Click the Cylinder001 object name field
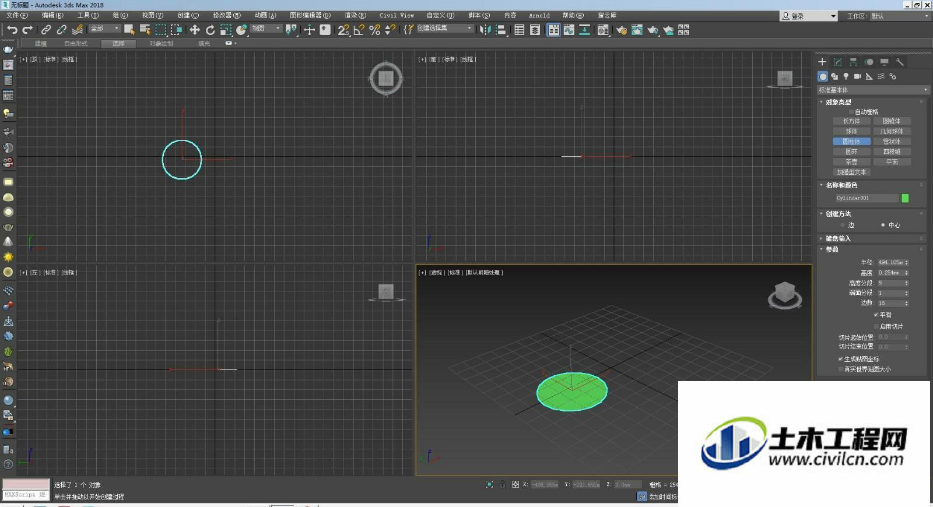Screen dimensions: 933x507 click(867, 198)
